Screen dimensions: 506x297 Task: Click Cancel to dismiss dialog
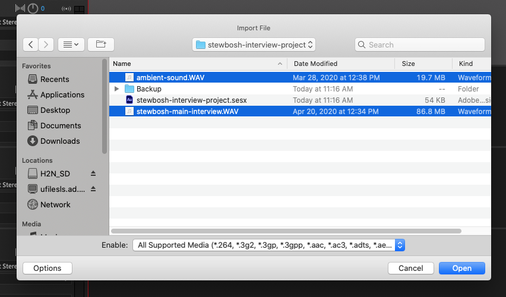pyautogui.click(x=411, y=268)
